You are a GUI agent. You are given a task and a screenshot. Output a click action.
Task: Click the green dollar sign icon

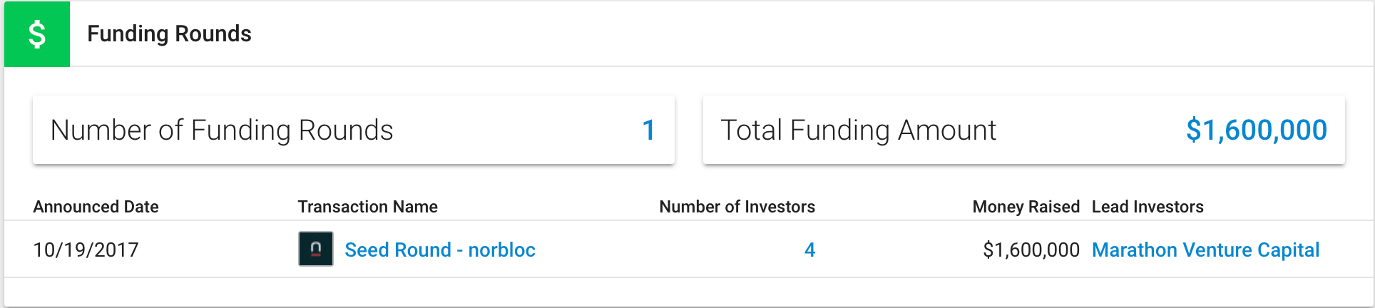[37, 34]
